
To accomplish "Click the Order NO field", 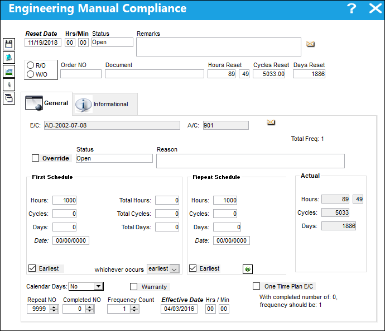I will tap(81, 74).
